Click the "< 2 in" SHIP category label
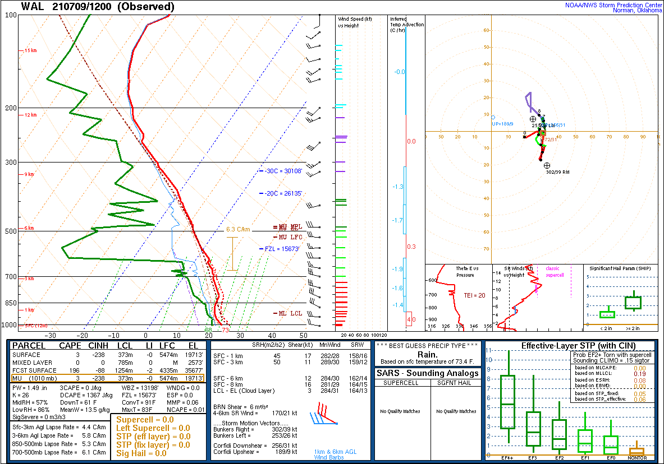This screenshot has height=464, width=664. point(606,328)
